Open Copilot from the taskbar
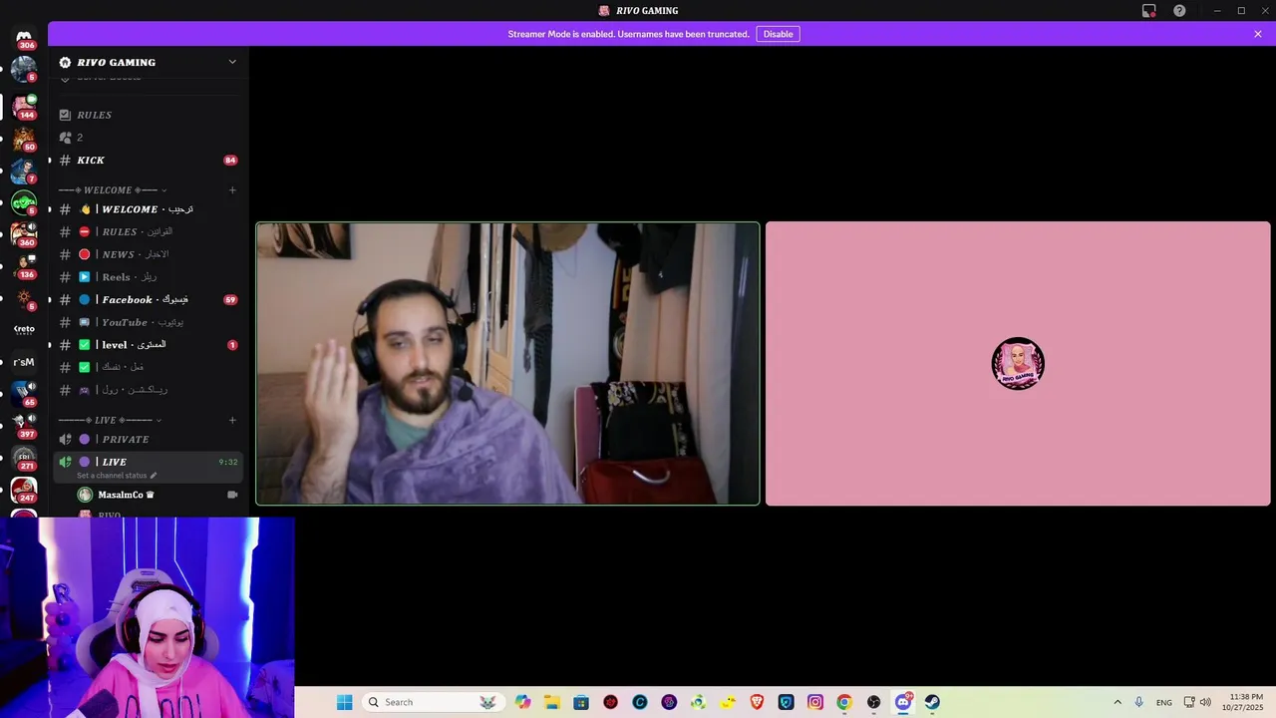Image resolution: width=1276 pixels, height=718 pixels. click(x=523, y=702)
